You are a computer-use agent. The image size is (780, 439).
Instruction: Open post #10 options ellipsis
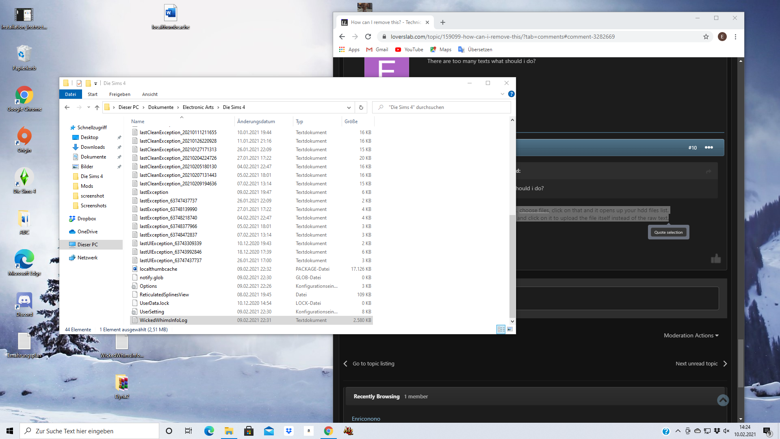coord(708,147)
